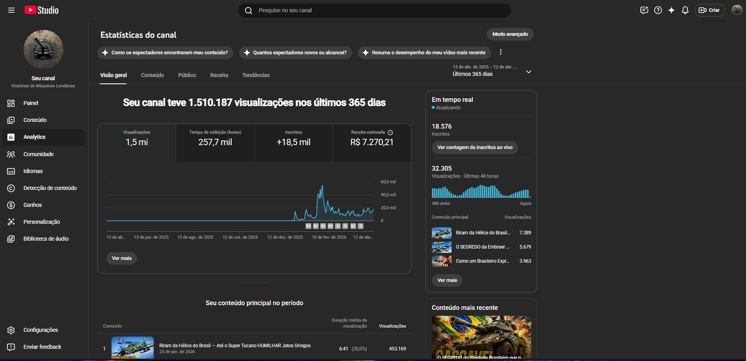This screenshot has width=746, height=361.
Task: Click the first video marker under the chart
Action: click(308, 226)
